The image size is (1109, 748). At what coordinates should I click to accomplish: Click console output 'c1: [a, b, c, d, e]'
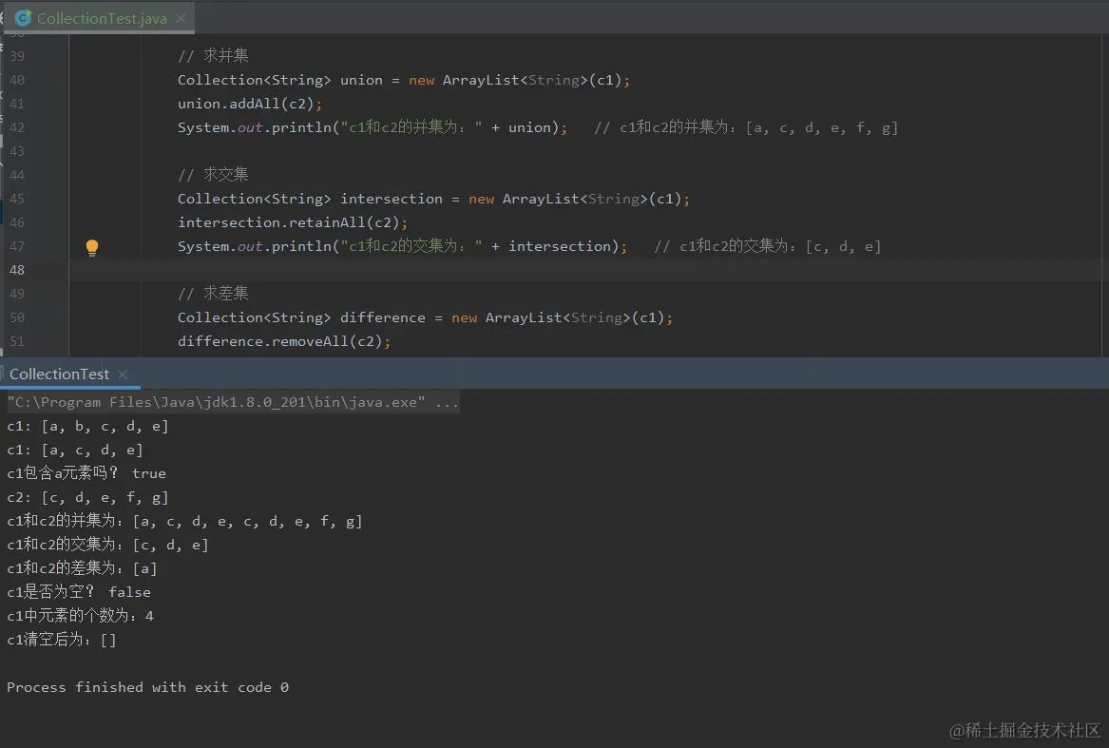[x=87, y=427]
